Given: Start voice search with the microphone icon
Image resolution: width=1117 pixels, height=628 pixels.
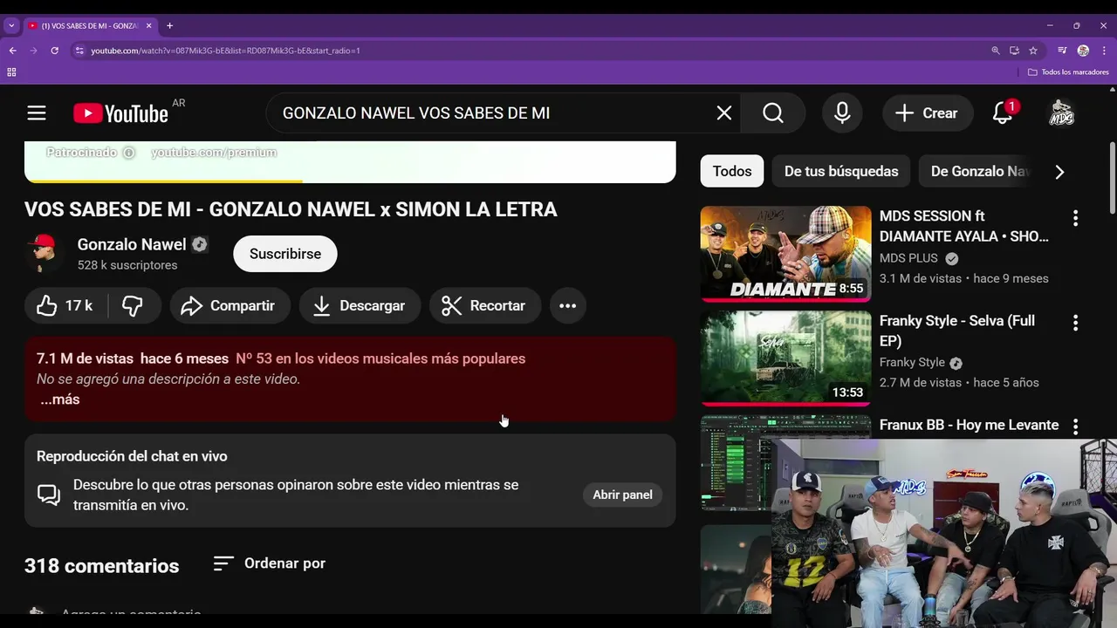Looking at the screenshot, I should click(x=842, y=113).
